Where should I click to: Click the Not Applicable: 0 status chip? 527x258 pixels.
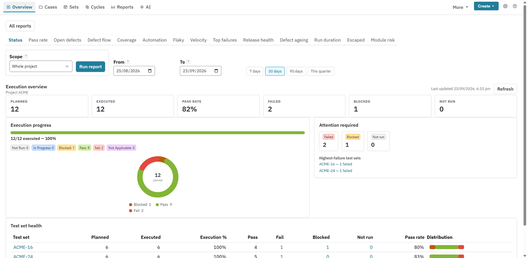click(122, 148)
